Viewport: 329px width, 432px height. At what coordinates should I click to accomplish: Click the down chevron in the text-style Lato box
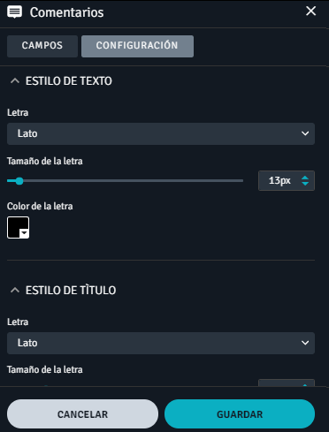305,133
